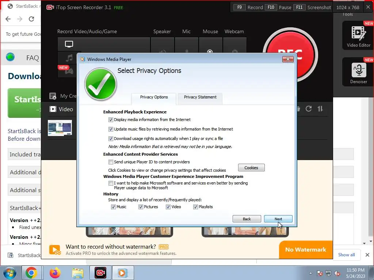374x280 pixels.
Task: Click the globe site logo next to FAQ
Action: pos(10,57)
